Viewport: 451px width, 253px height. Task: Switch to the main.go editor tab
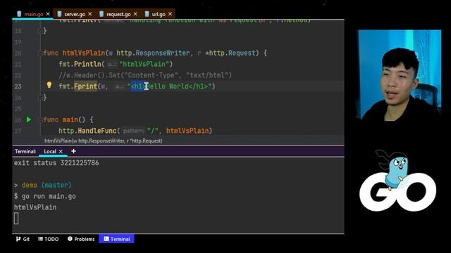pos(33,14)
